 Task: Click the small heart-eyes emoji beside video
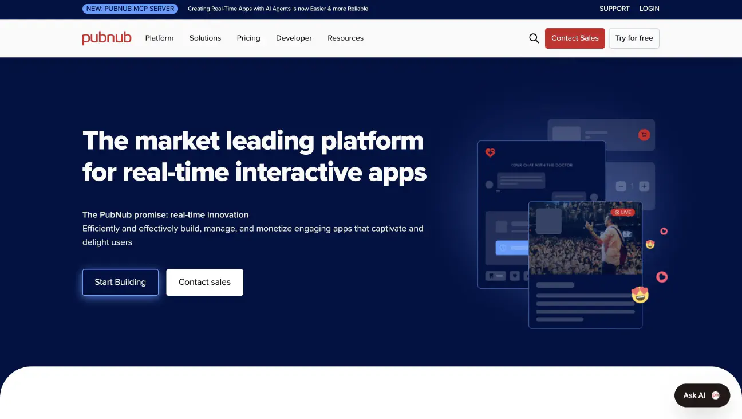pos(650,244)
